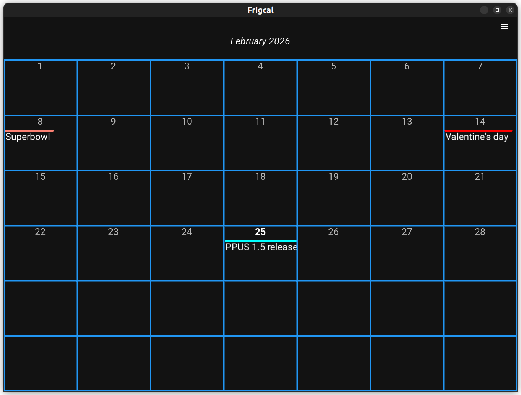Click the cyan bar above PPUS release
Viewport: 521px width, 395px height.
(x=260, y=241)
